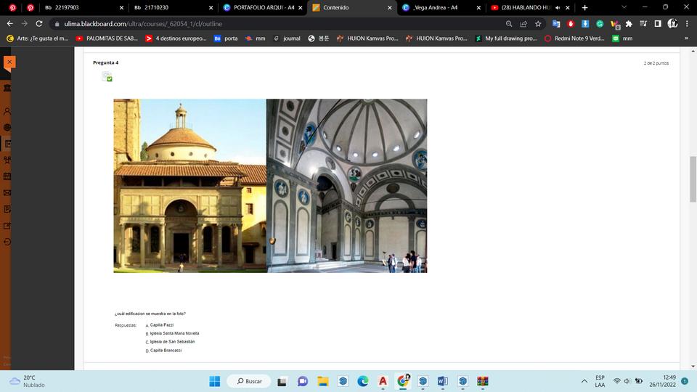Open the calendar icon in Blackboard sidebar

(7, 176)
